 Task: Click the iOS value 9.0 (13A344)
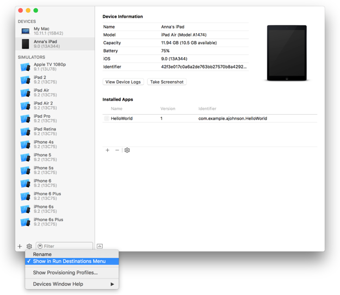coord(174,59)
